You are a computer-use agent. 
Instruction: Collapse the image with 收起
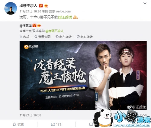coord(24,37)
